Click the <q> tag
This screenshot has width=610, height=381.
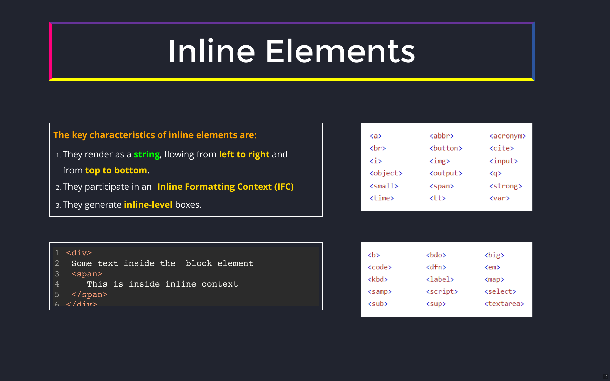[x=495, y=173]
